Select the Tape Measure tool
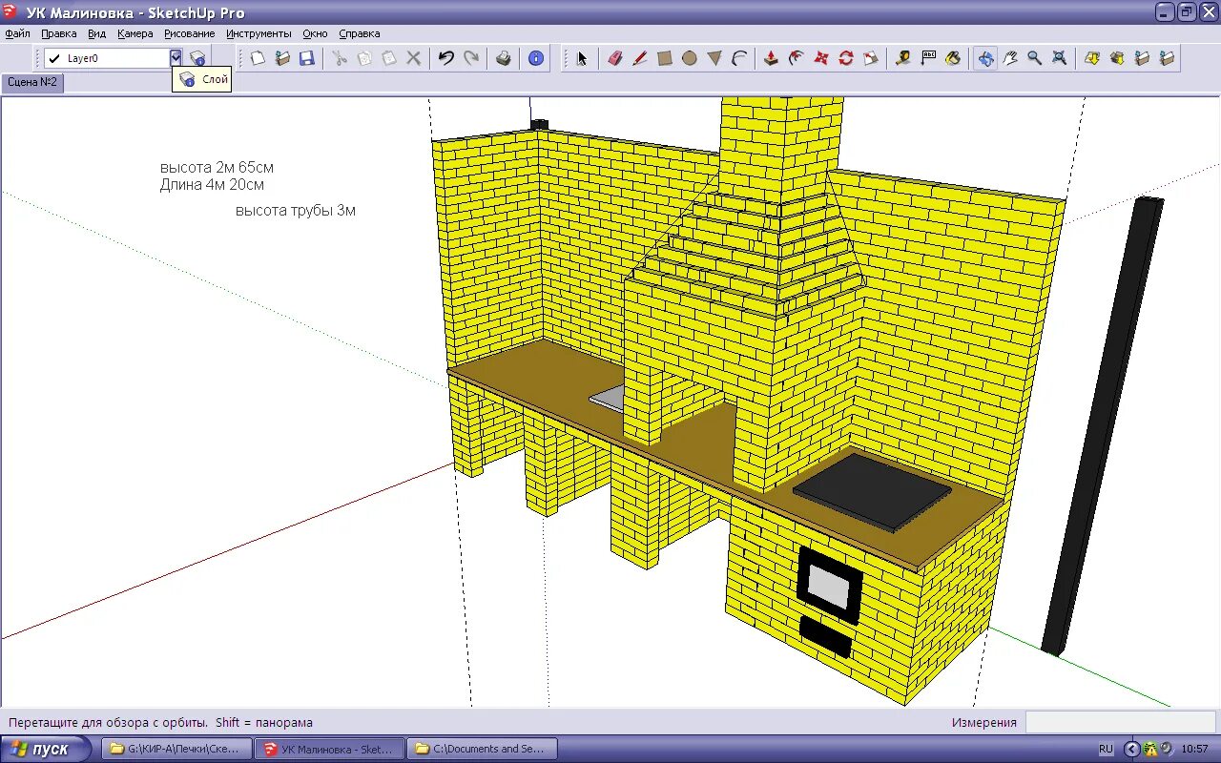The image size is (1221, 763). tap(901, 58)
